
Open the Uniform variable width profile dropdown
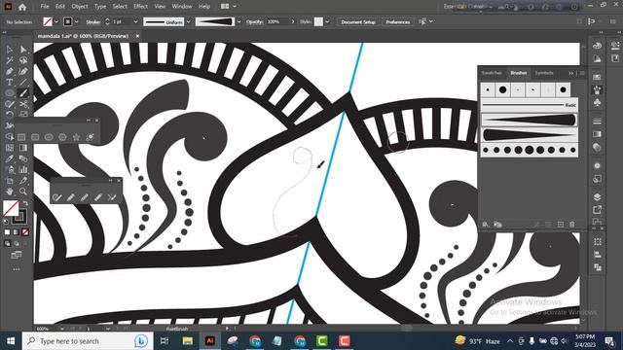[x=189, y=21]
